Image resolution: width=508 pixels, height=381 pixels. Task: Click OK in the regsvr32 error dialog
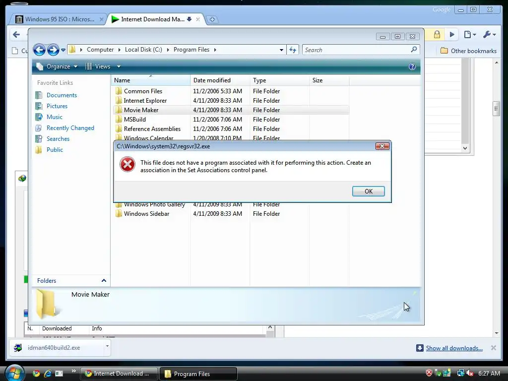[x=369, y=191]
